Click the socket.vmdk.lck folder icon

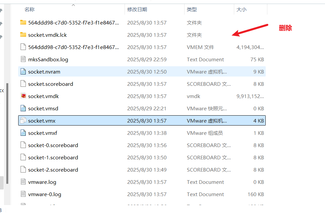click(x=23, y=35)
